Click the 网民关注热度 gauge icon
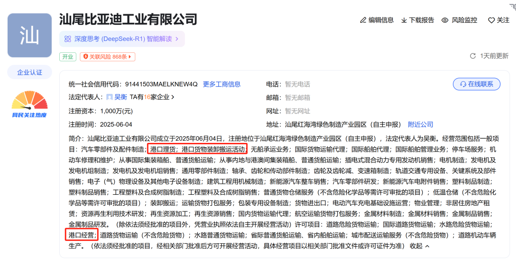The height and width of the screenshot is (261, 516). 30,104
